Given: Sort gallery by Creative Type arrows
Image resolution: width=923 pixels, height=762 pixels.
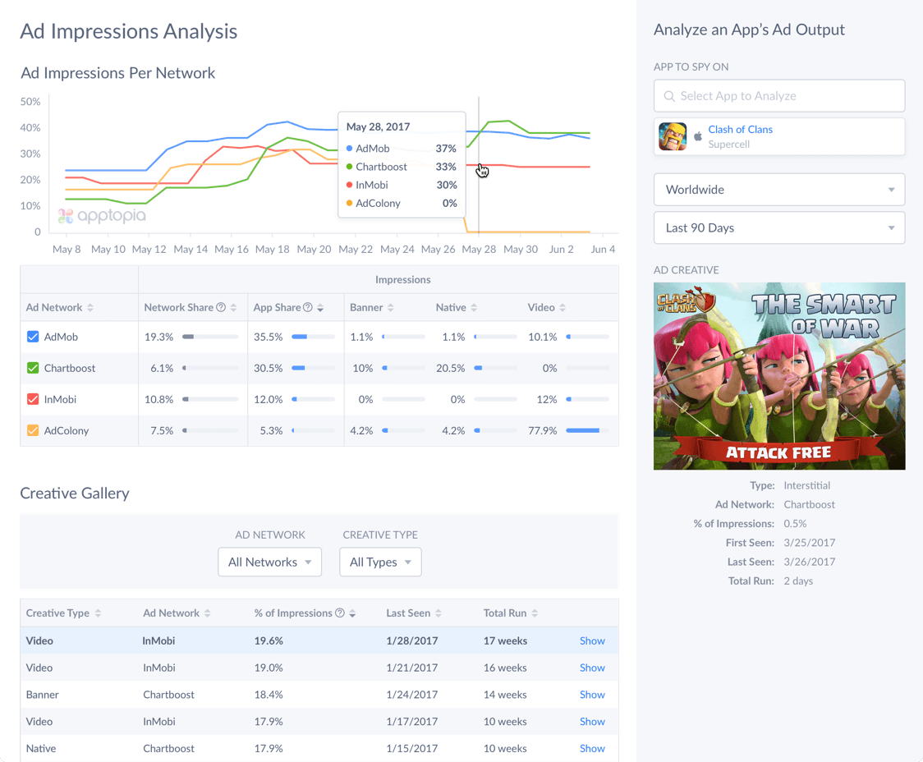Looking at the screenshot, I should (98, 613).
